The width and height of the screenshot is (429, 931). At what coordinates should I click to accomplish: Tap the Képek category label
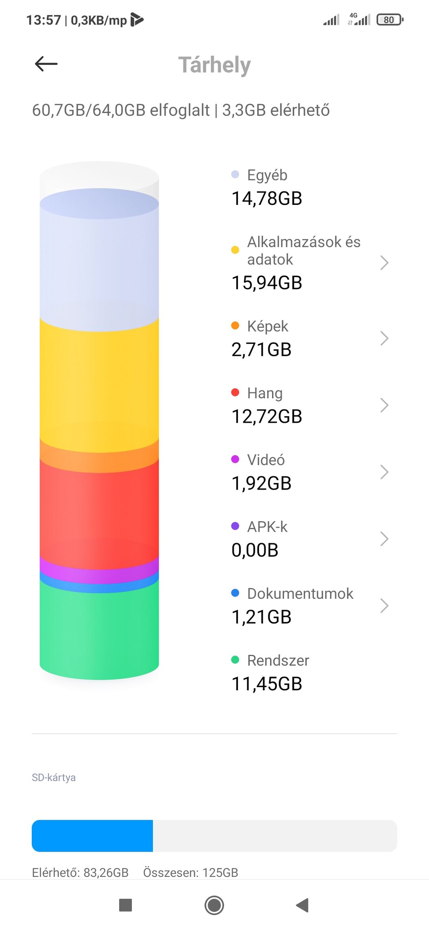click(x=268, y=326)
